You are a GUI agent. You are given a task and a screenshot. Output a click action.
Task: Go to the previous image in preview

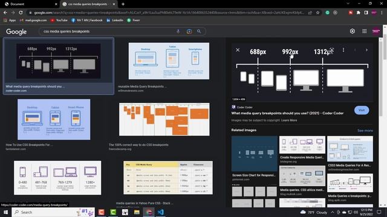(355, 50)
